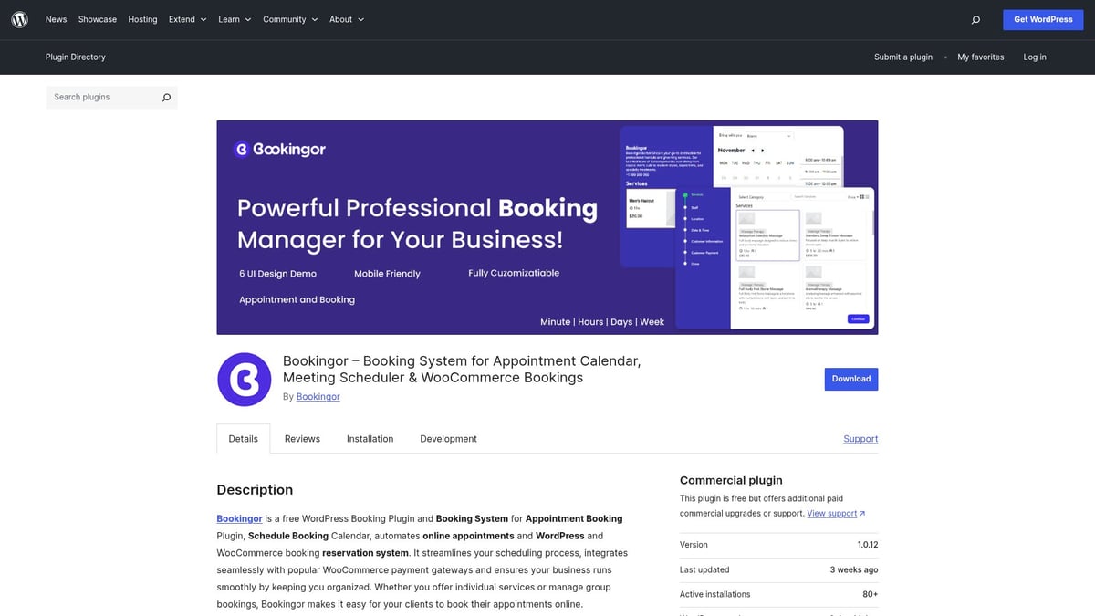This screenshot has height=616, width=1095.
Task: Open the header search magnifier icon
Action: tap(975, 19)
